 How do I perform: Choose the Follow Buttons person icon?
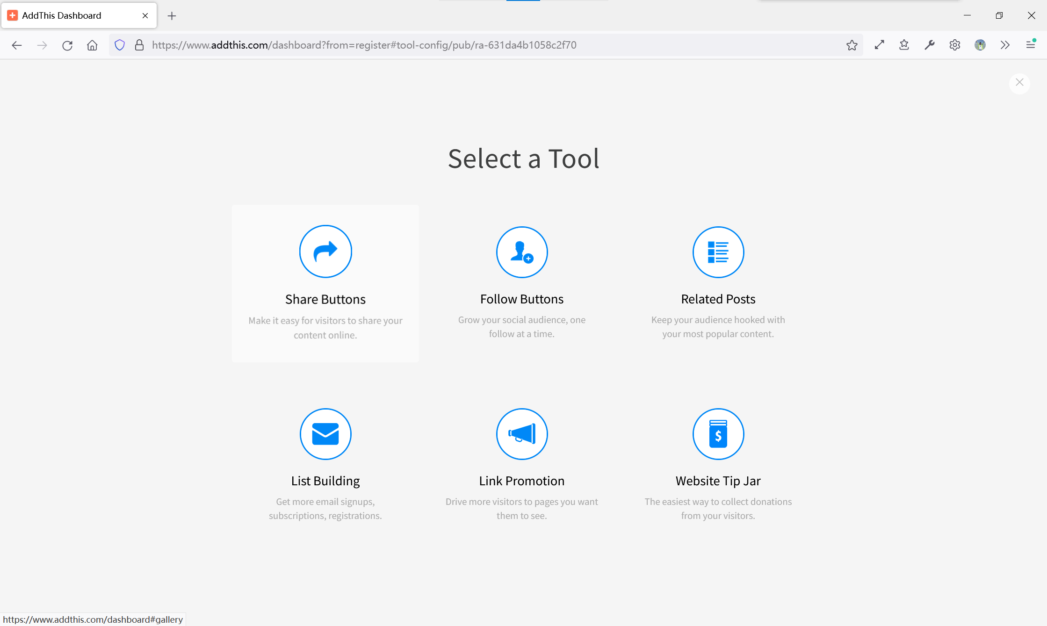(522, 252)
